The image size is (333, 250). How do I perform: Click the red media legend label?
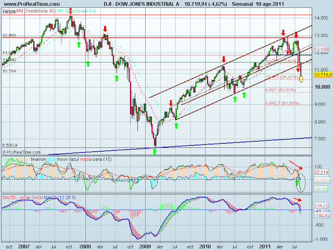(x=86, y=159)
